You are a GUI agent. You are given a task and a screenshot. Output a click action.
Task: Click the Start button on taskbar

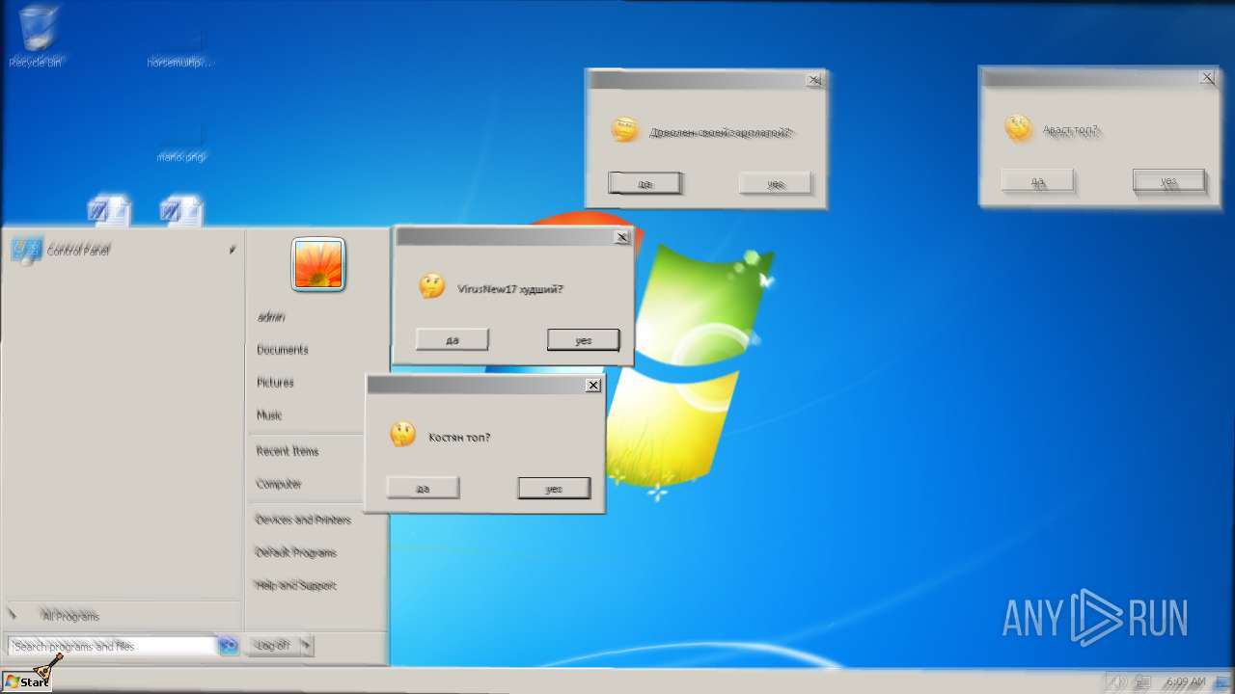(26, 681)
